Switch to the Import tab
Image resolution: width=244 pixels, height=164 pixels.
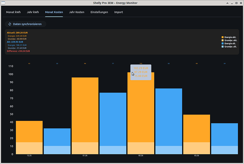[x=118, y=12]
